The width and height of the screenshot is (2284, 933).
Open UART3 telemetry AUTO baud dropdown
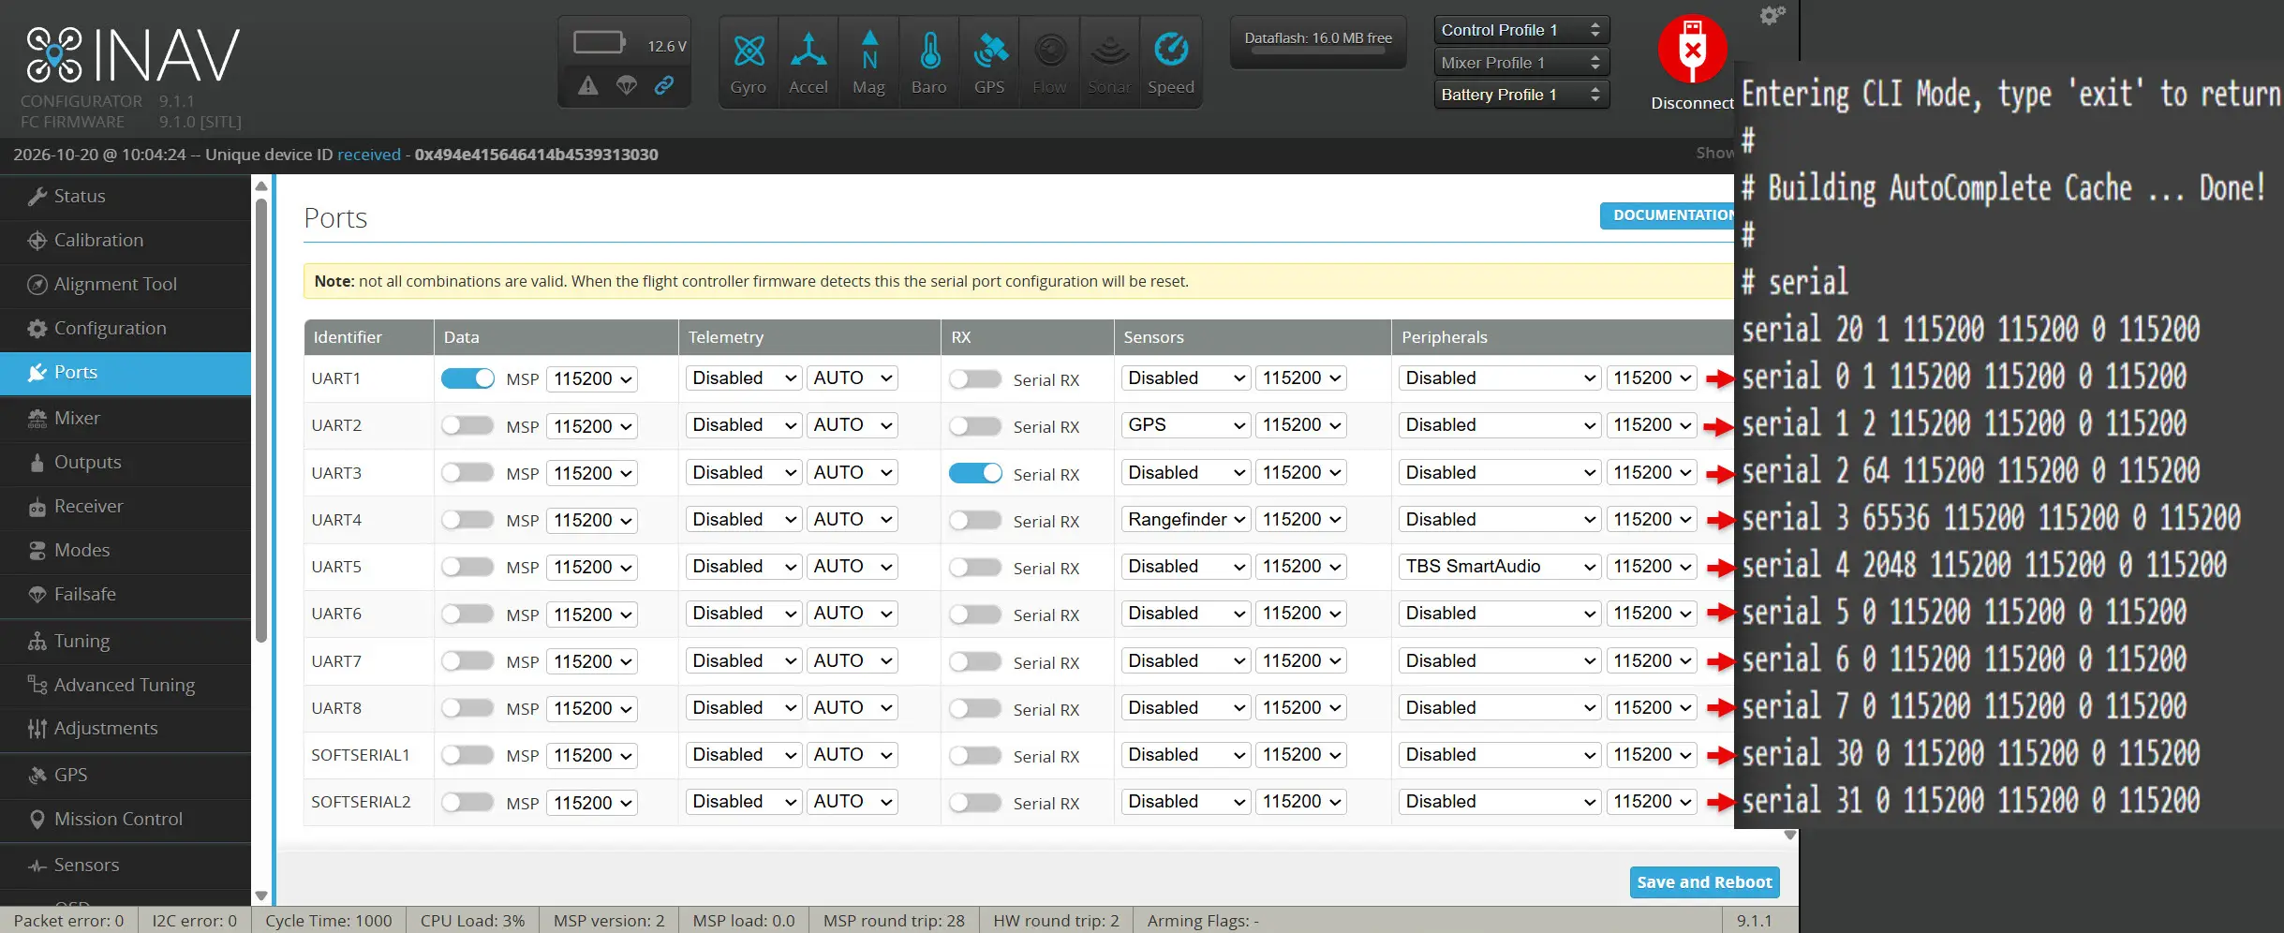(x=852, y=473)
